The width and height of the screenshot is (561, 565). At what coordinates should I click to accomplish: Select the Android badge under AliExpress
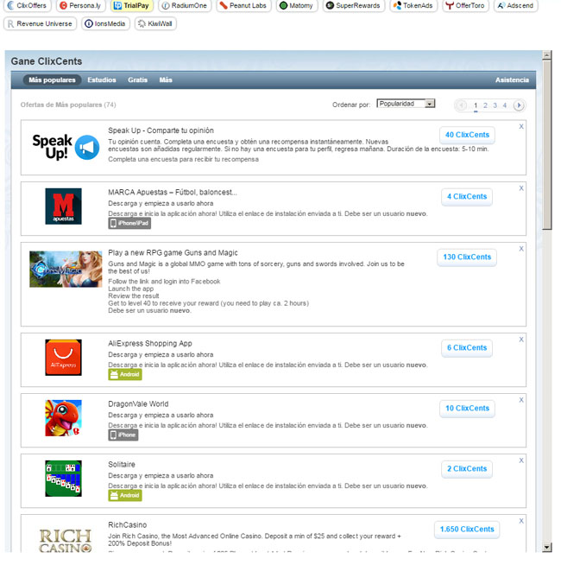(125, 375)
